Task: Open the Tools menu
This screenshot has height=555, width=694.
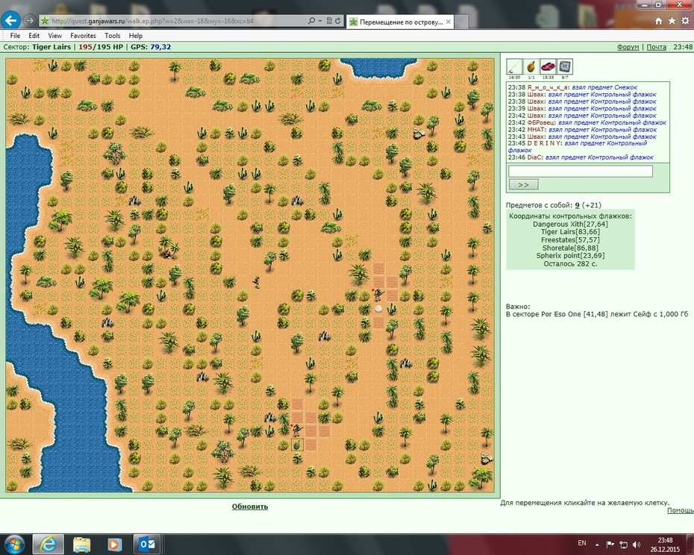Action: coord(113,35)
